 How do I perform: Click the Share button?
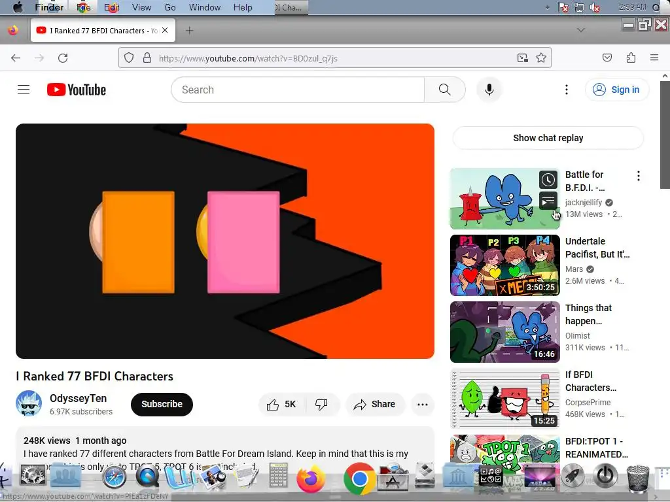(x=375, y=404)
